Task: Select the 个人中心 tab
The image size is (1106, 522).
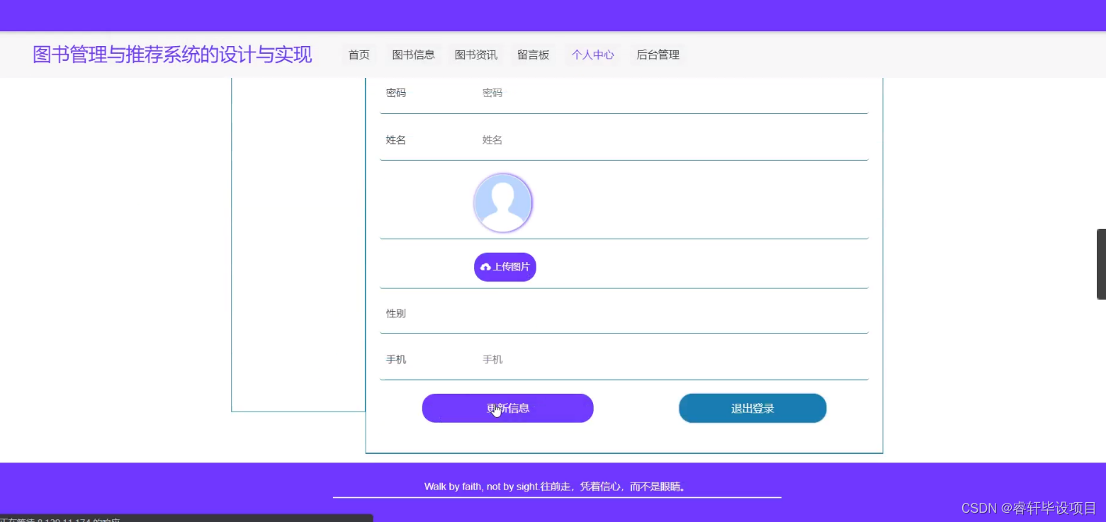Action: click(x=592, y=55)
